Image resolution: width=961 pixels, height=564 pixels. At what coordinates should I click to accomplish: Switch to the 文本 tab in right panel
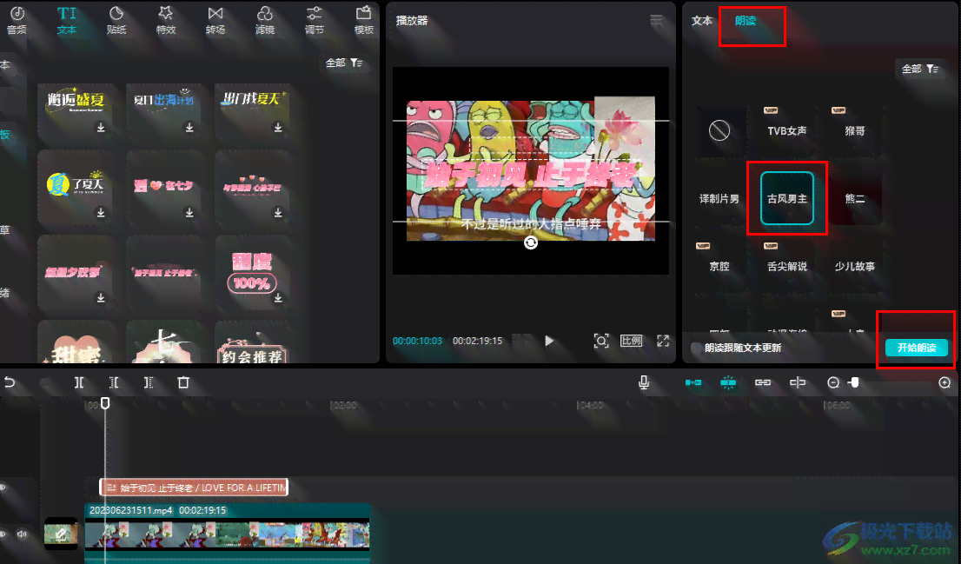coord(702,20)
